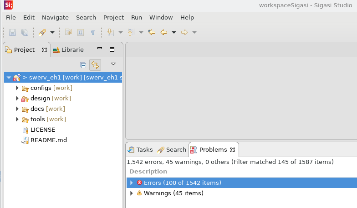The height and width of the screenshot is (208, 357).
Task: Open the Project menu
Action: [114, 17]
